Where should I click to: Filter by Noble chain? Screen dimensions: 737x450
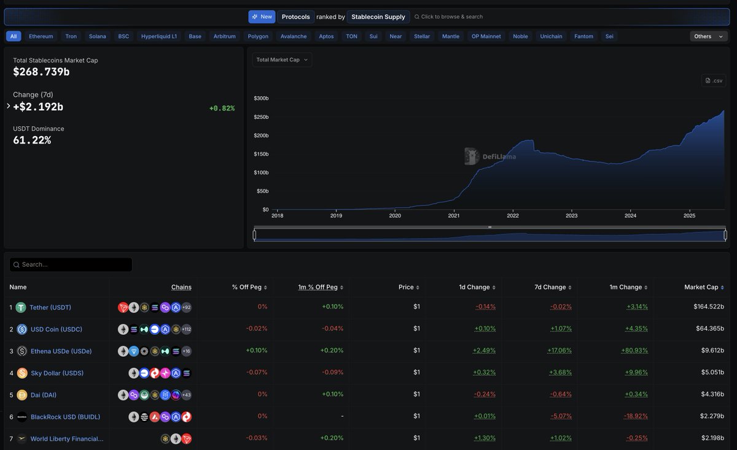click(x=520, y=36)
